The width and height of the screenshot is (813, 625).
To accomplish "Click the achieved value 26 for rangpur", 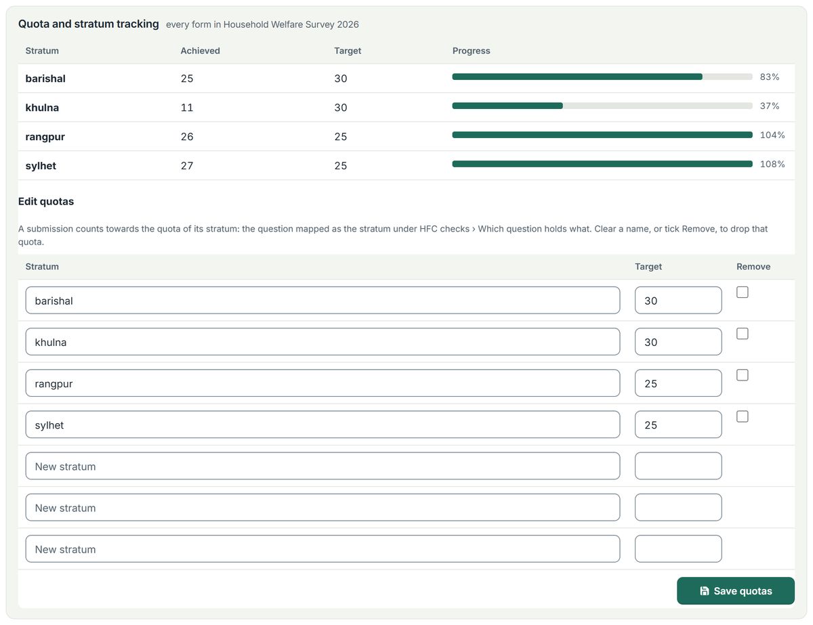I will [187, 137].
